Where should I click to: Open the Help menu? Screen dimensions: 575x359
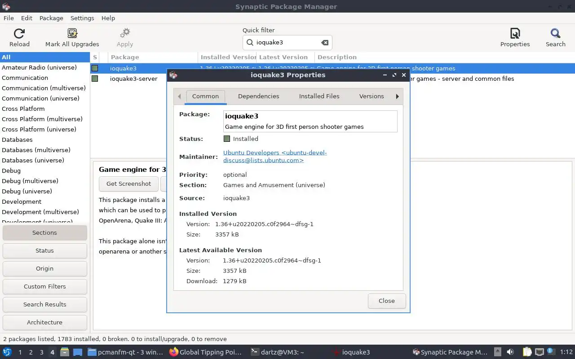click(108, 18)
